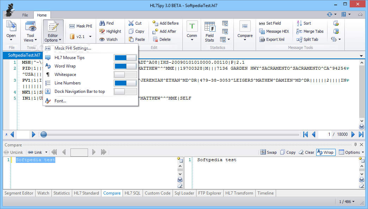Sort the messages
368x209 pixels.
(304, 23)
